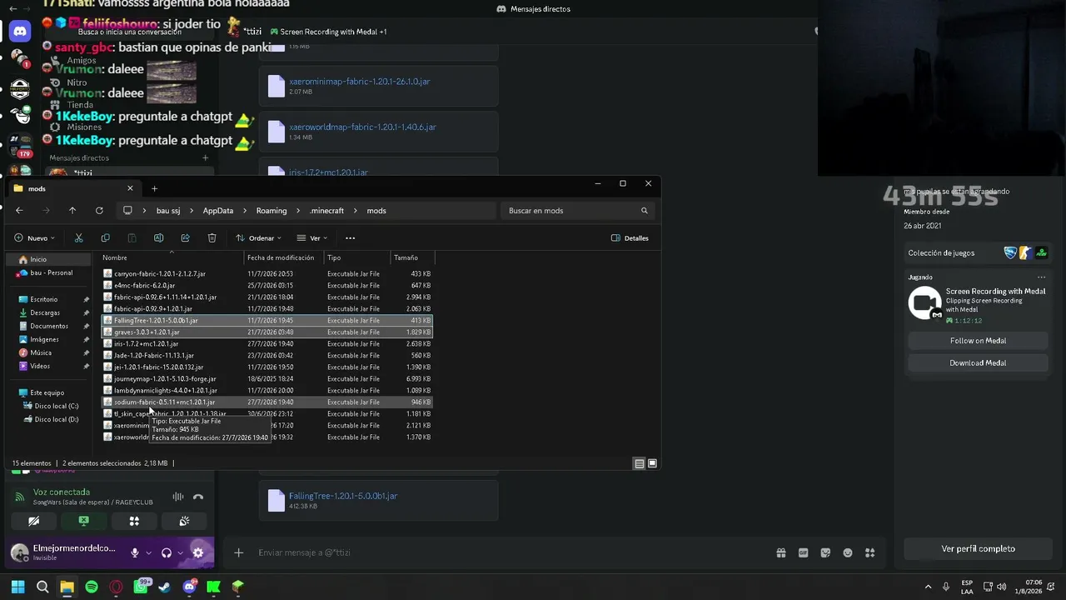Open xaerominimap-fabric jar attachment link in Discord
1066x600 pixels.
360,82
